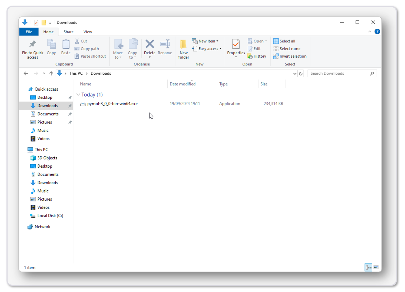Open the Open dropdown in ribbon
This screenshot has width=405, height=292.
click(x=266, y=41)
